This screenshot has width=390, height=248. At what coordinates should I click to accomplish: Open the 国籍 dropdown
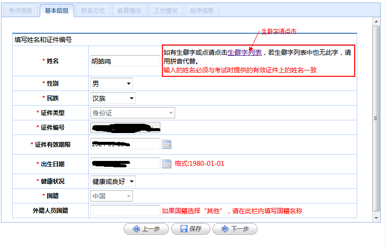pos(111,196)
